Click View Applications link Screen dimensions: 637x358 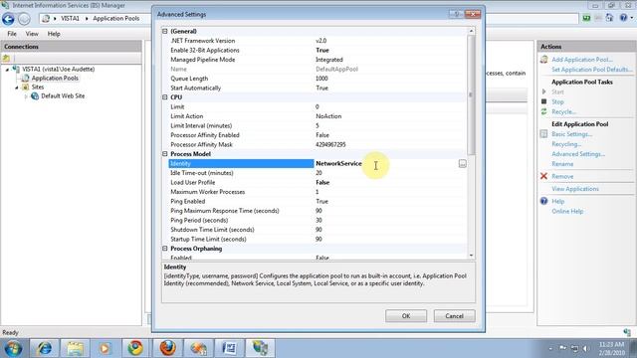pos(575,189)
